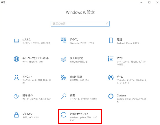Image resolution: width=160 pixels, height=125 pixels.
Task: Click the ナレーター、拡大鏡、ハイコントラスト description
Action: [x=37, y=99]
